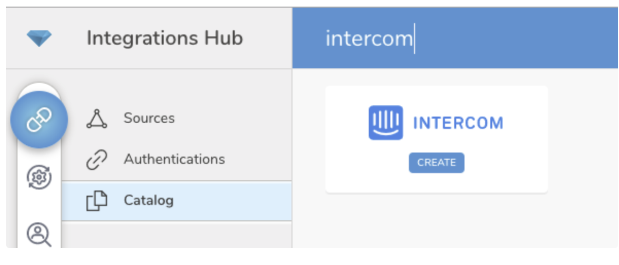The width and height of the screenshot is (619, 265).
Task: Open the Integrations Hub chain-link rail icon
Action: click(39, 120)
